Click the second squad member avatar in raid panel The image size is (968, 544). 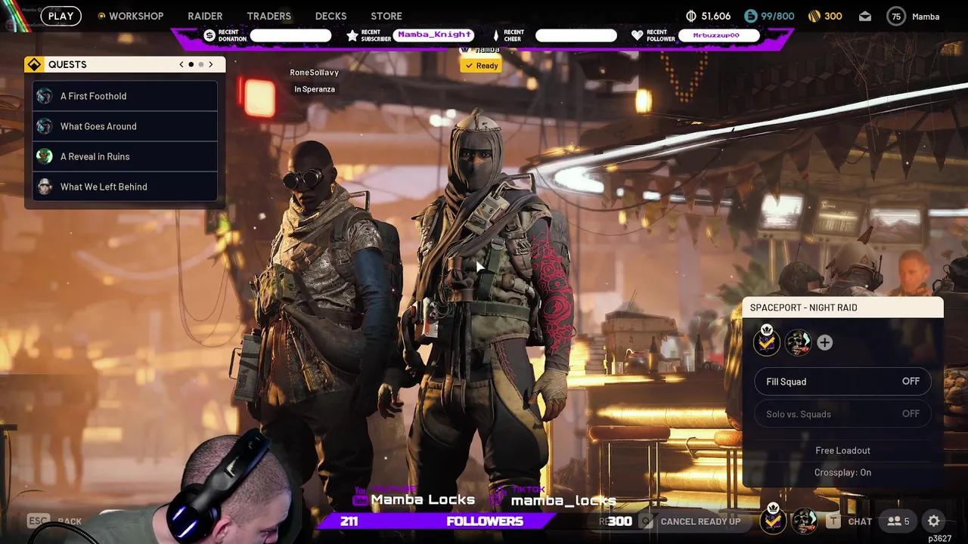(797, 343)
